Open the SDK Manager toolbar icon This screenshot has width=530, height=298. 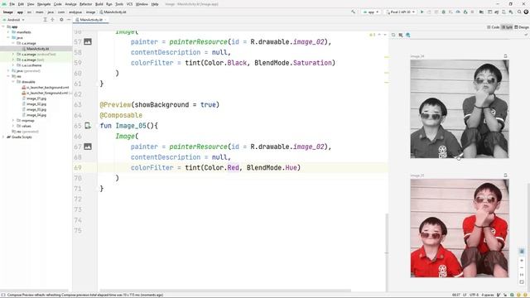click(x=511, y=12)
